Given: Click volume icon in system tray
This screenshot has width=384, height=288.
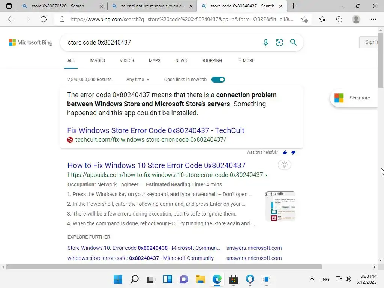Looking at the screenshot, I should [348, 279].
